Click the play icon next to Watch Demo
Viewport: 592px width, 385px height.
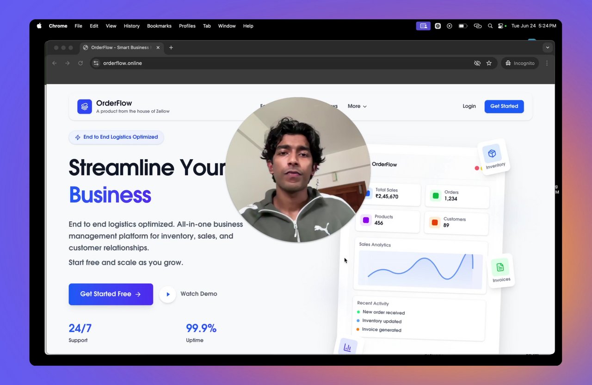pos(168,294)
